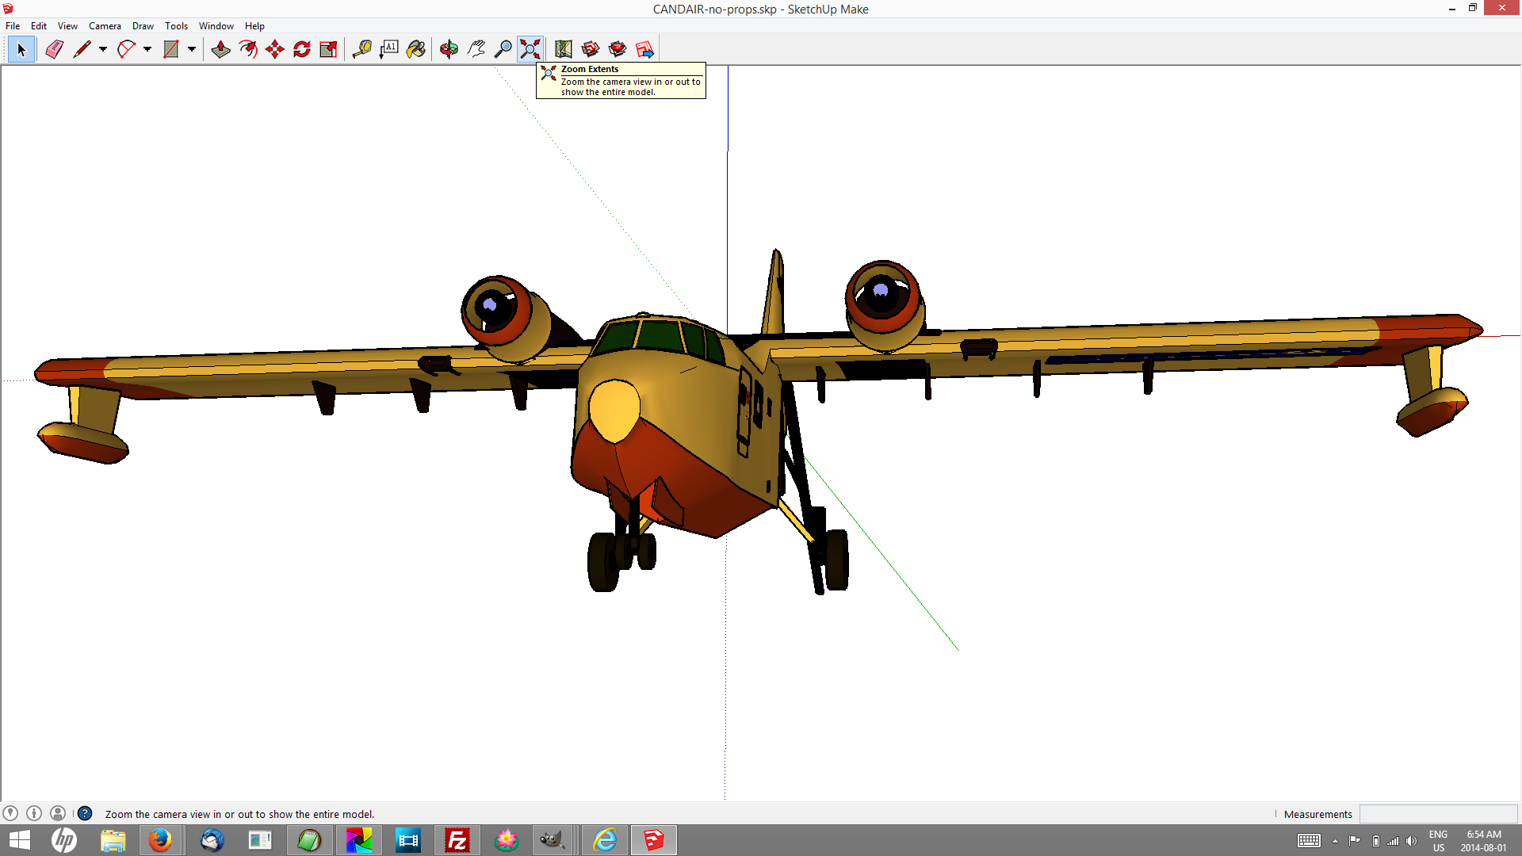
Task: Select the Text label tool
Action: [389, 49]
